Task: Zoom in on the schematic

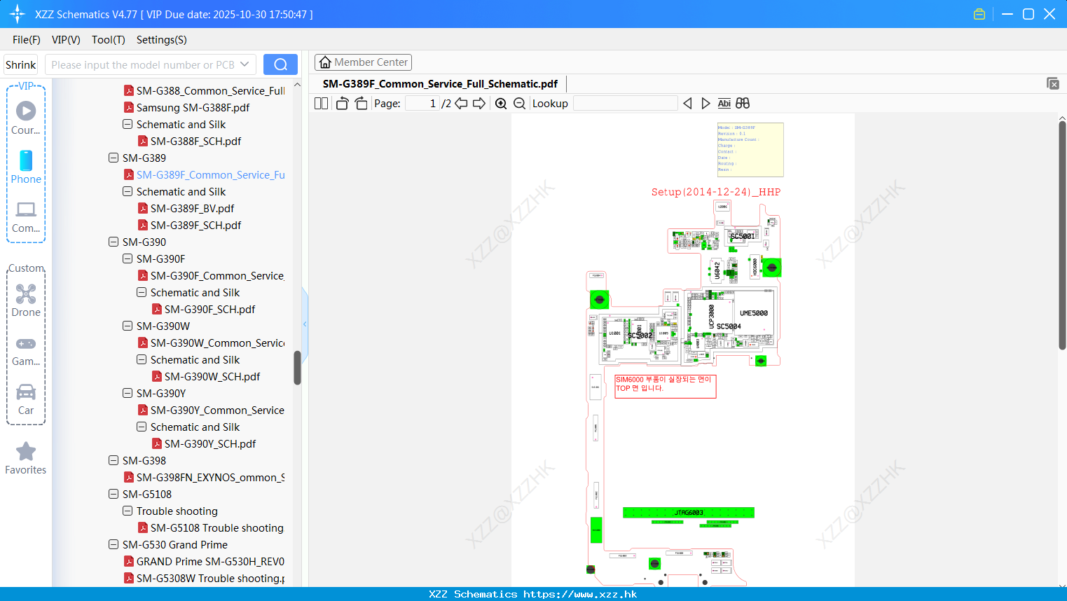Action: pyautogui.click(x=501, y=104)
